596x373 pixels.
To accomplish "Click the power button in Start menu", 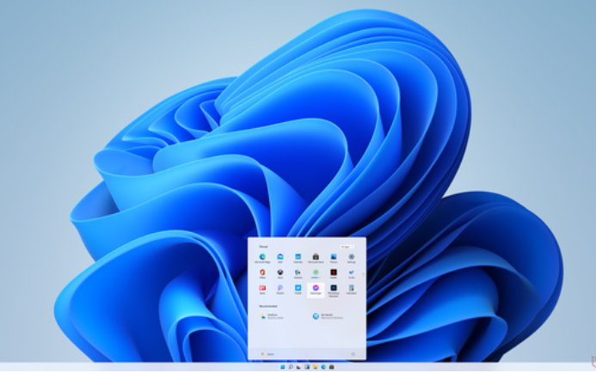I will click(353, 354).
